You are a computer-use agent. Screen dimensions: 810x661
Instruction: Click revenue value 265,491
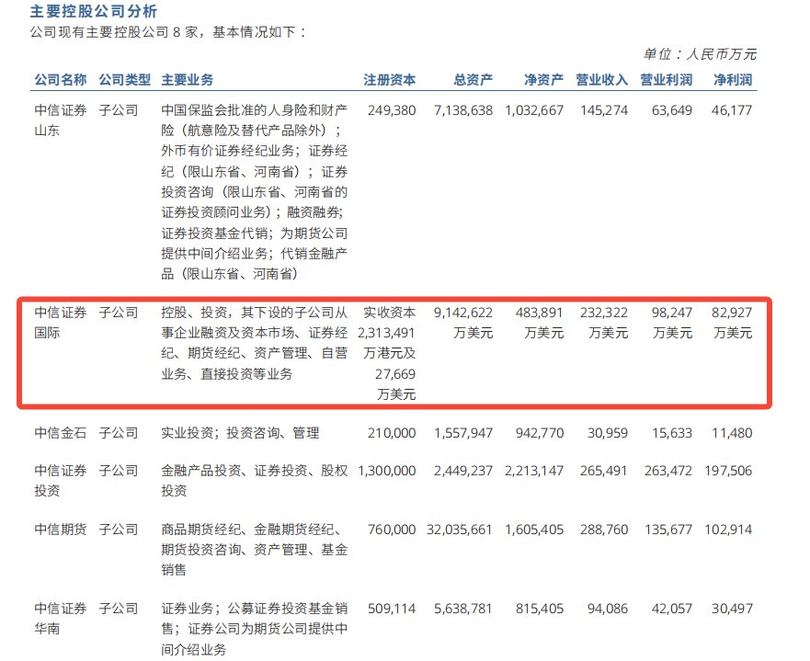[604, 471]
